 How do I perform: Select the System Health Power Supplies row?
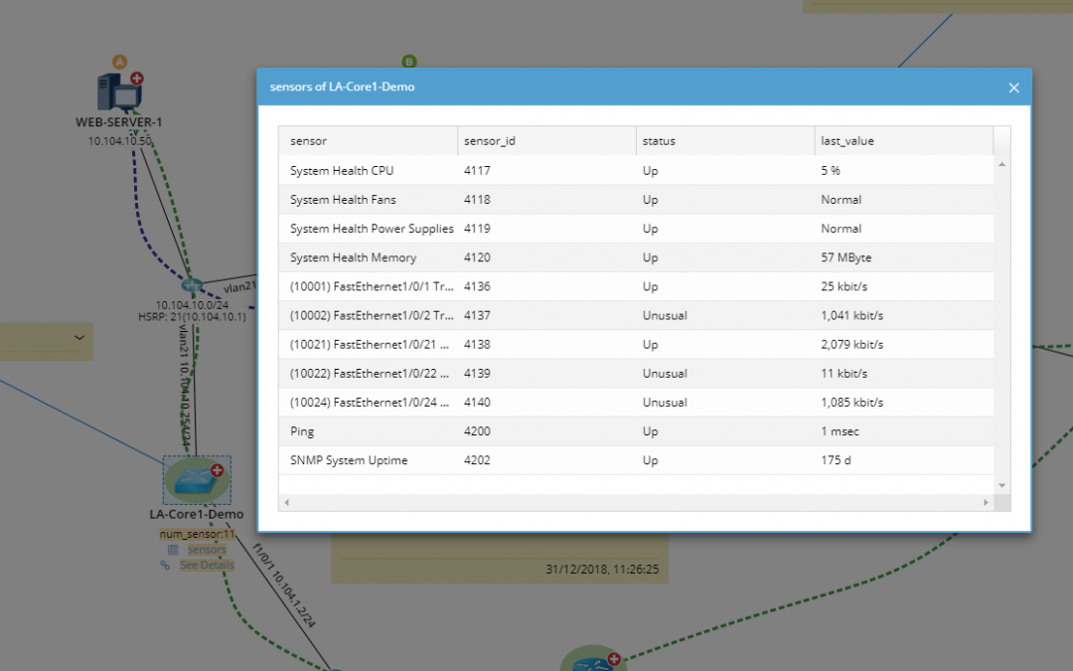(x=636, y=229)
